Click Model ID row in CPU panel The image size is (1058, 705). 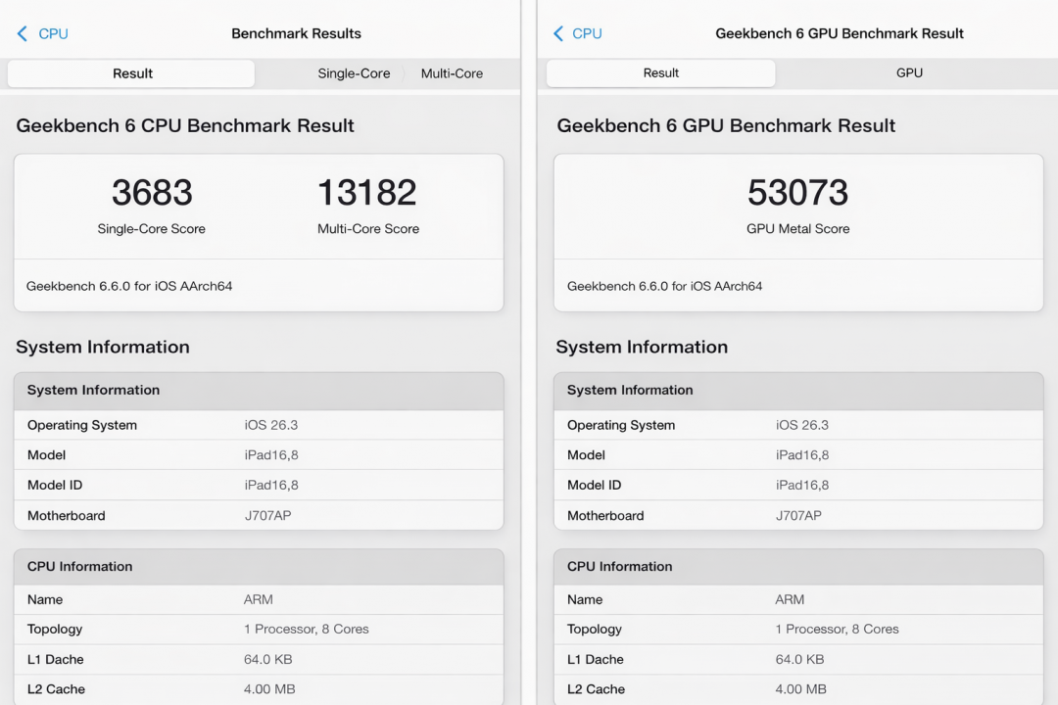point(259,485)
